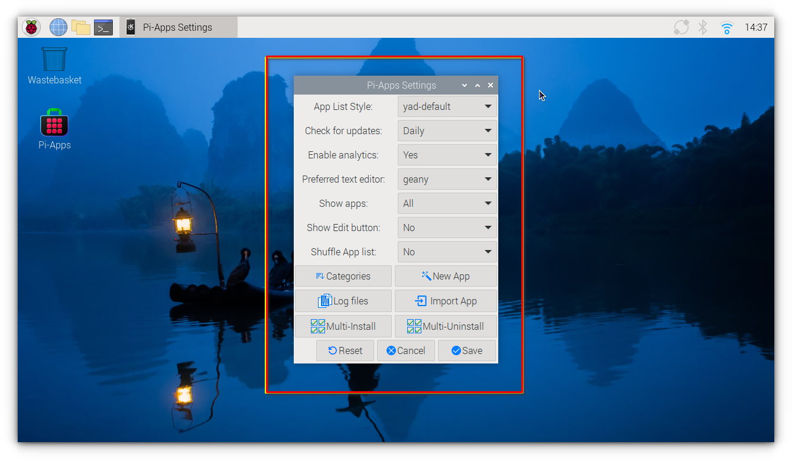Click the updater icon in system tray
This screenshot has width=792, height=461.
tap(681, 27)
